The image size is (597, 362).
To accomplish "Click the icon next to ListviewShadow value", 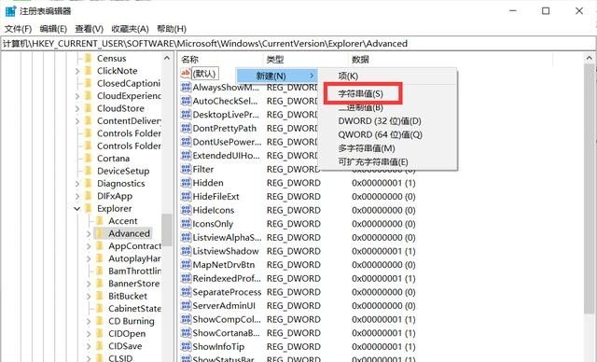I will pyautogui.click(x=186, y=251).
